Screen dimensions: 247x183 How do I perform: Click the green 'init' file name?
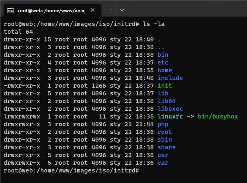click(164, 86)
